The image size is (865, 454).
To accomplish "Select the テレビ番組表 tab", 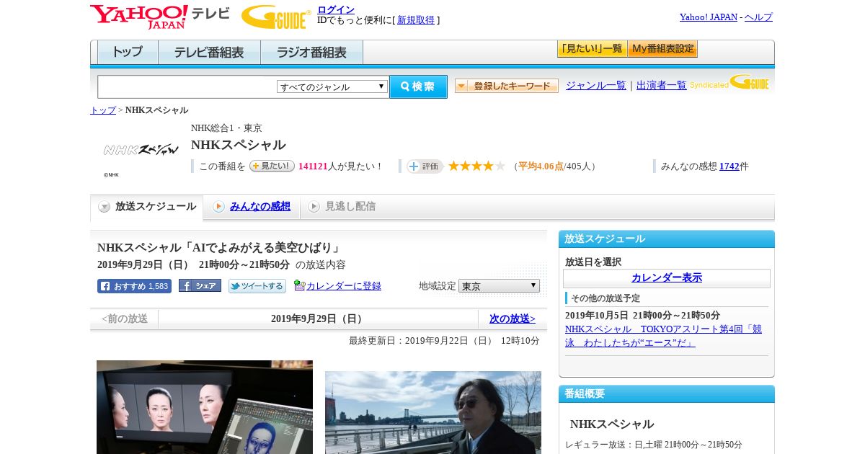I will tap(209, 53).
